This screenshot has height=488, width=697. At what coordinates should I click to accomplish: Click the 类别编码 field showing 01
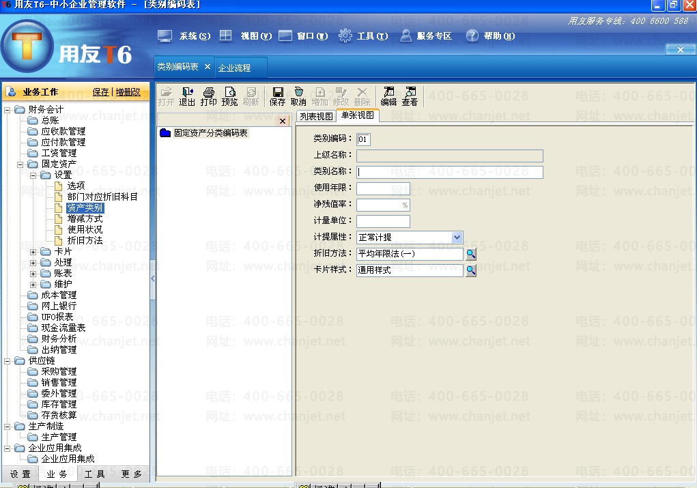(362, 139)
